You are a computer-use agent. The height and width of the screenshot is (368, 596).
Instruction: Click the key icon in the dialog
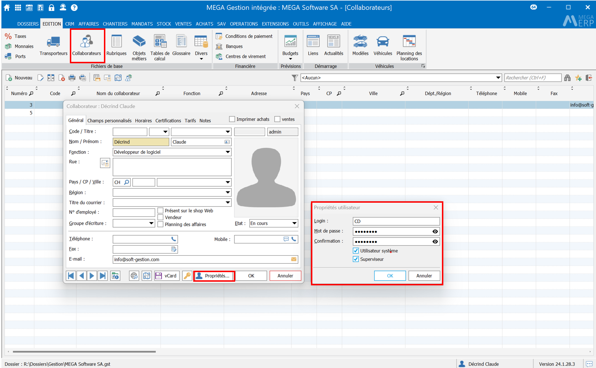[x=187, y=276]
